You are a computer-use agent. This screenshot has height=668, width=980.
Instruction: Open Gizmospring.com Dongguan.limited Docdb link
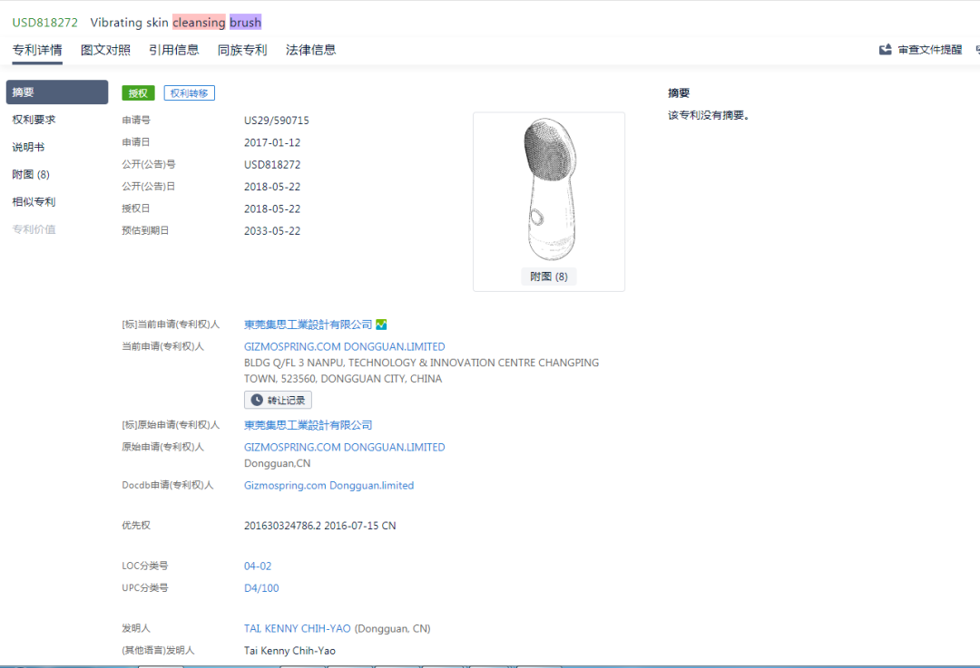328,485
